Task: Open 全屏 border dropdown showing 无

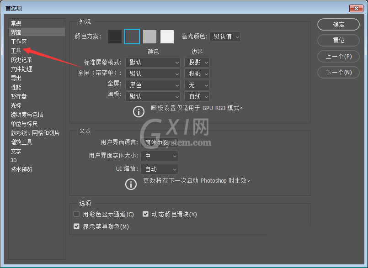Action: tap(197, 85)
